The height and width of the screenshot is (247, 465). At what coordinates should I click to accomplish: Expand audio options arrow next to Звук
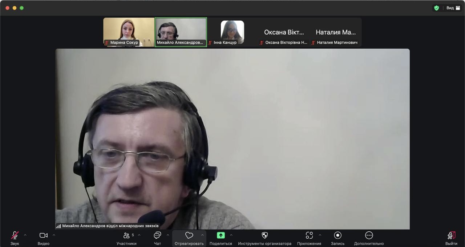tap(25, 235)
